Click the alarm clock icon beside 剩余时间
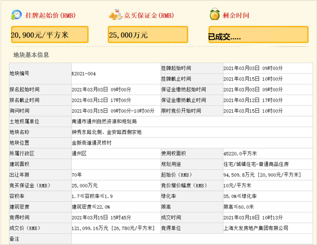The height and width of the screenshot is (245, 317). pos(215,14)
